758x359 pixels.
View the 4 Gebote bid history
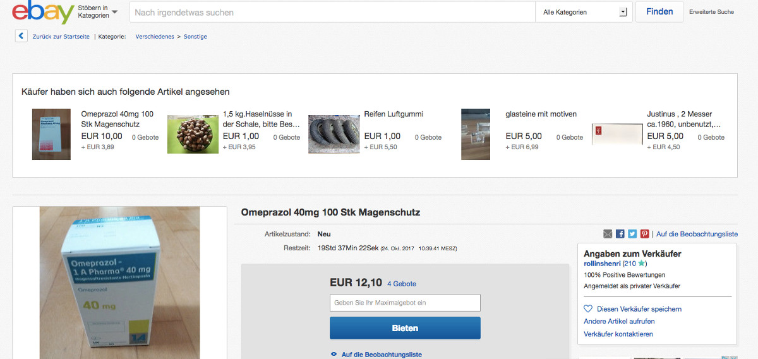[x=402, y=284]
